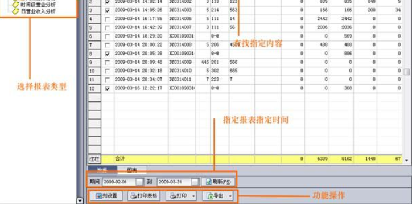
Task: Click the 打印表格 printer icon
Action: [x=134, y=196]
